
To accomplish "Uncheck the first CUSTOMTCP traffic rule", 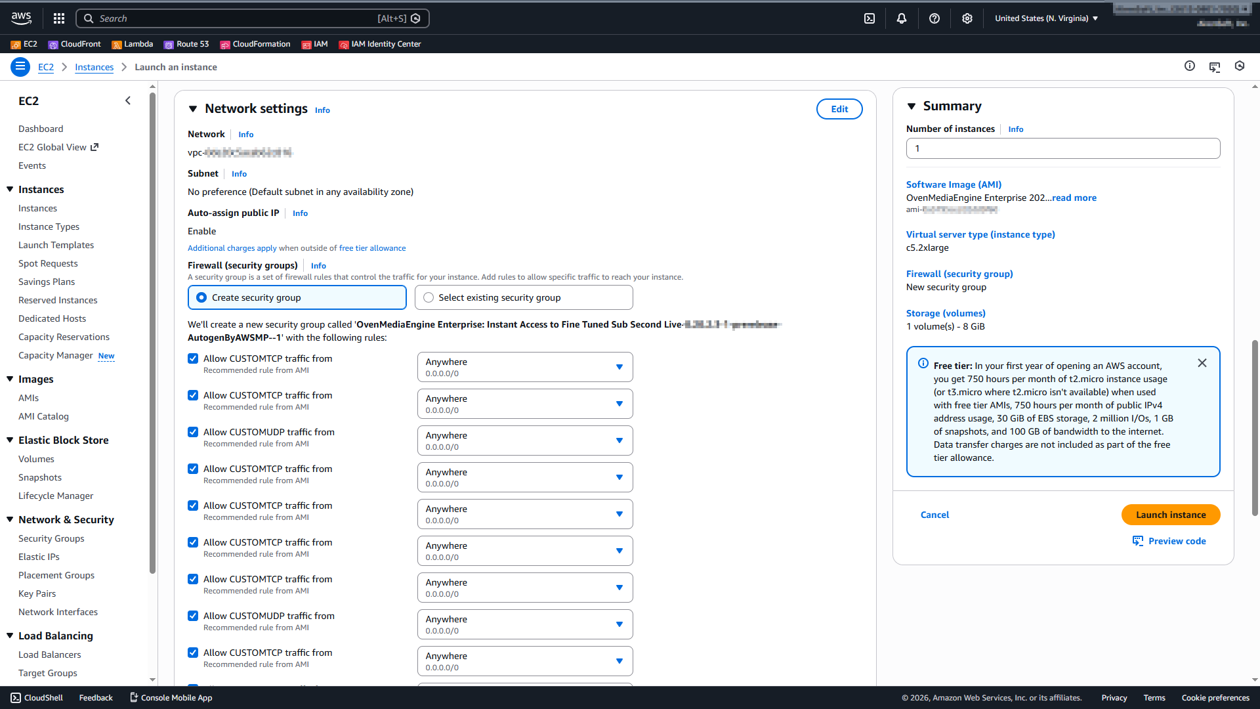I will point(193,358).
